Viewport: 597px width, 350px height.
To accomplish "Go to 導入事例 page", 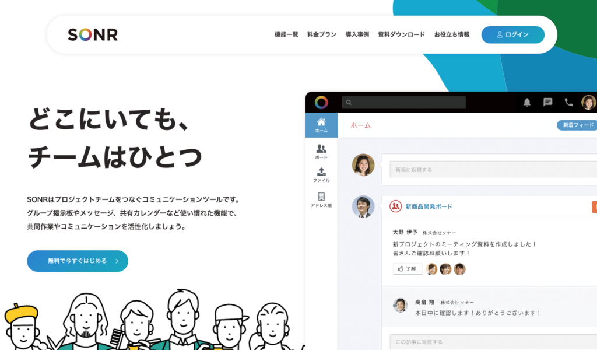I will click(357, 34).
